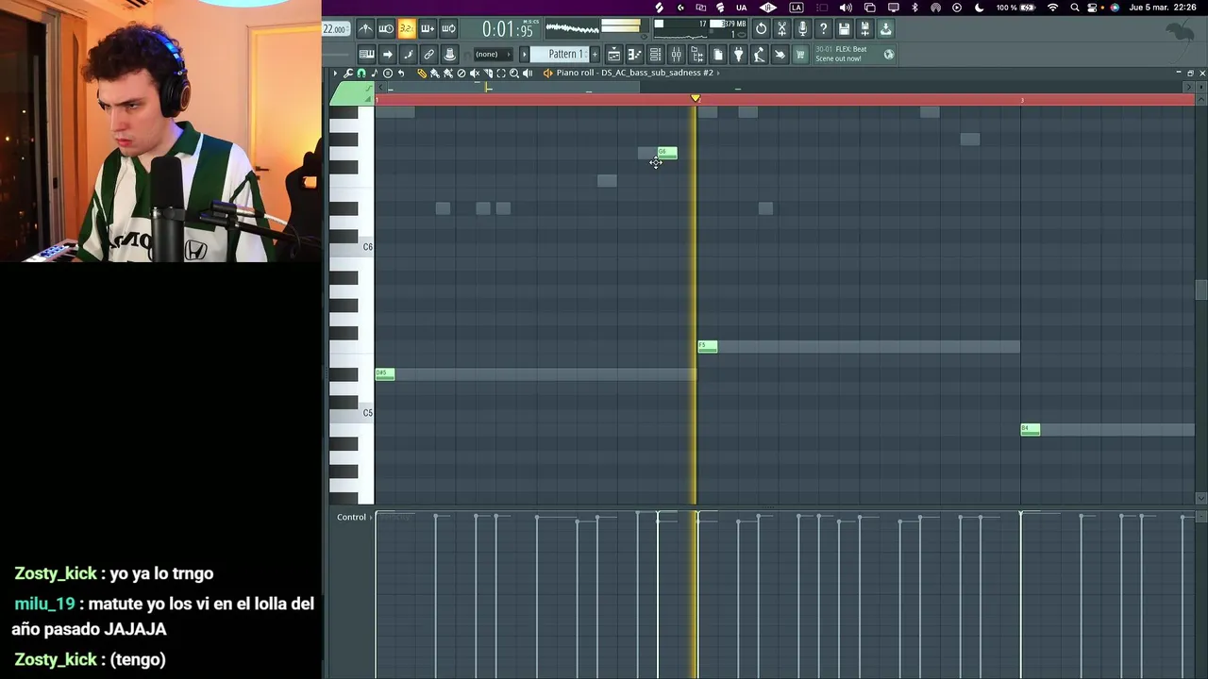Viewport: 1208px width, 679px height.
Task: Click undo history circular arrow icon
Action: point(762,28)
